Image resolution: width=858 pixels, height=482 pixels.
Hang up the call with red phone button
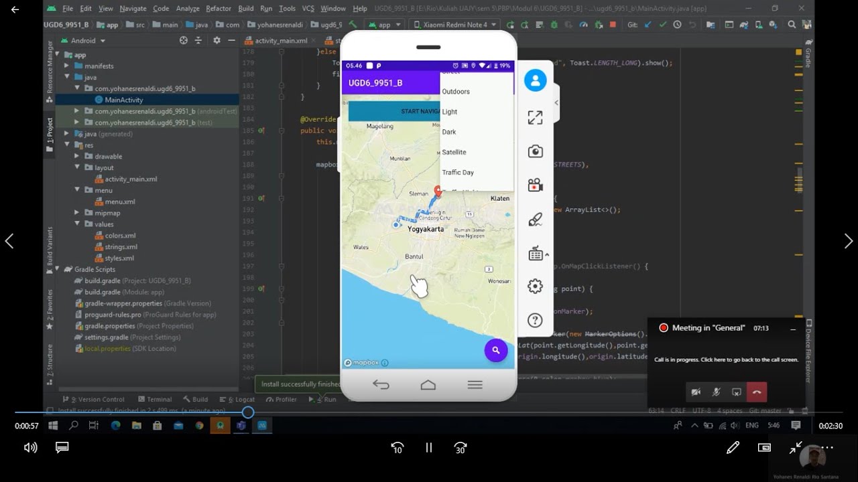tap(757, 392)
